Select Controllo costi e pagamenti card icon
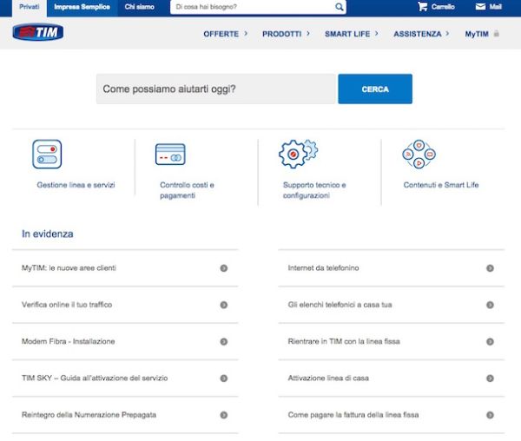 coord(170,155)
